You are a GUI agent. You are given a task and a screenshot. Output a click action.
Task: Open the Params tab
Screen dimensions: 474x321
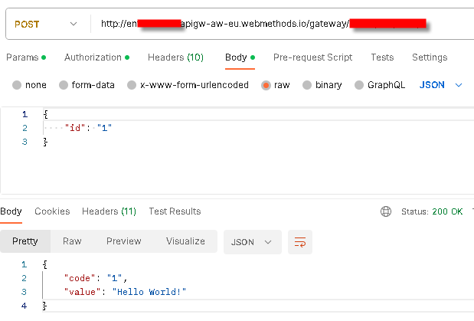(x=26, y=57)
